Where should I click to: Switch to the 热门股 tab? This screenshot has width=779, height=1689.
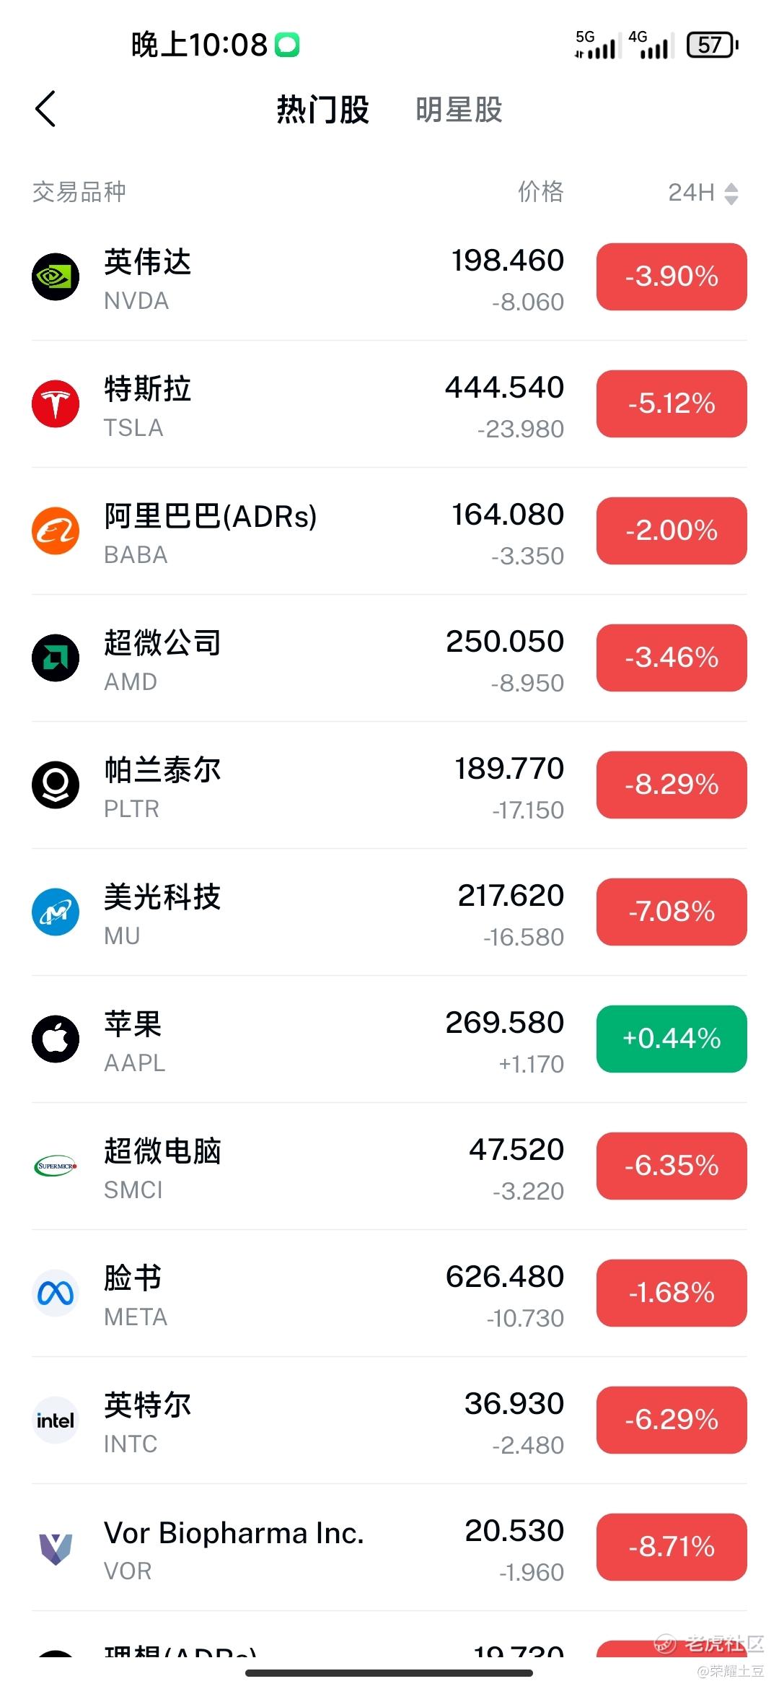[x=323, y=110]
